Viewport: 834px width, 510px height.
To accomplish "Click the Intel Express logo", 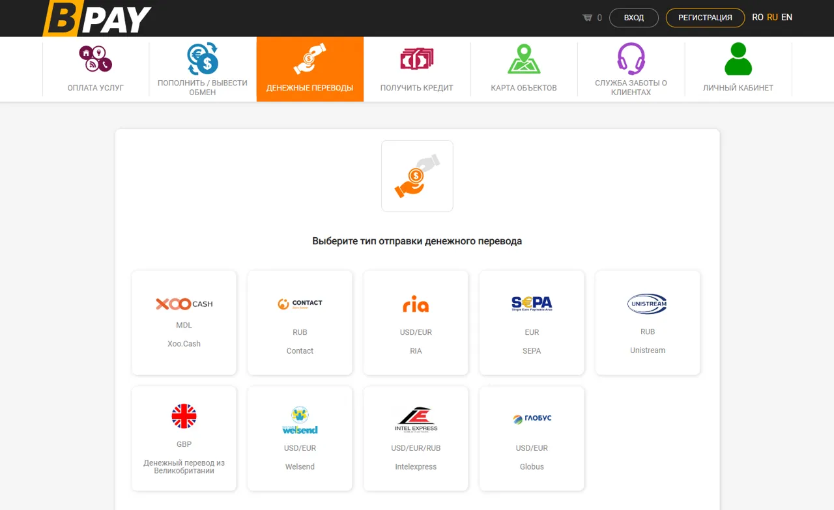I will 416,419.
